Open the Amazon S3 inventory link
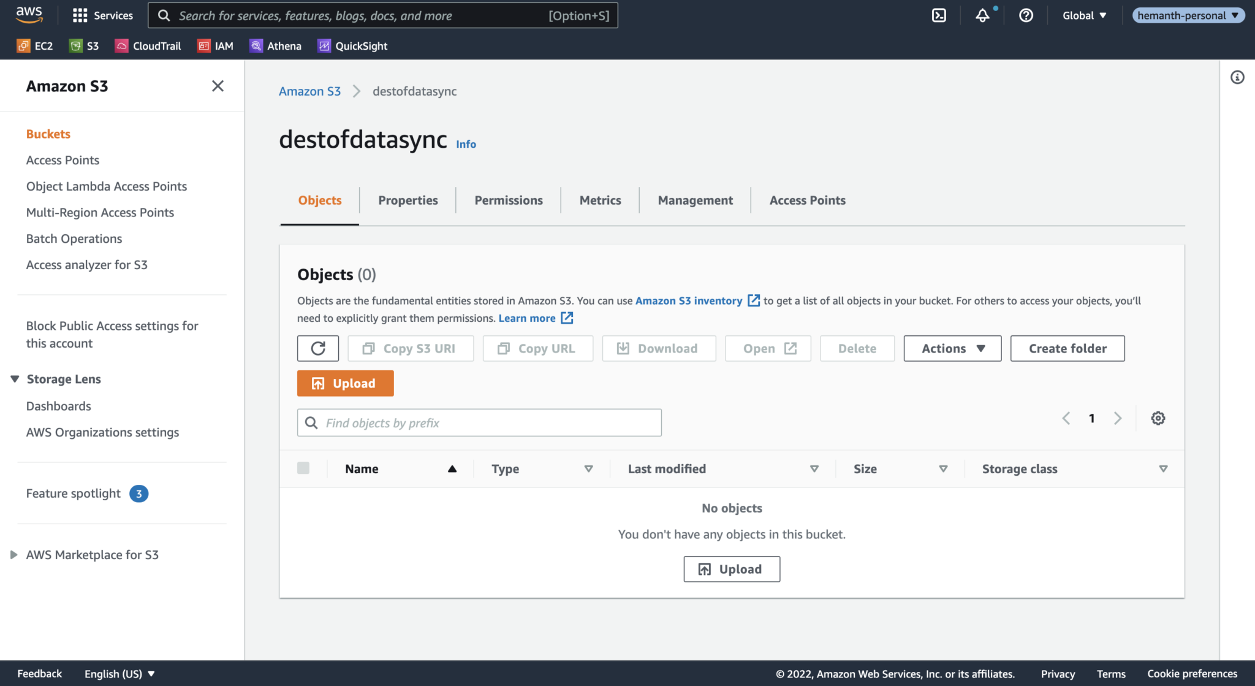1255x686 pixels. (689, 300)
